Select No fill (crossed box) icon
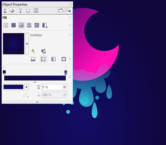This screenshot has height=145, width=166. (x=6, y=25)
